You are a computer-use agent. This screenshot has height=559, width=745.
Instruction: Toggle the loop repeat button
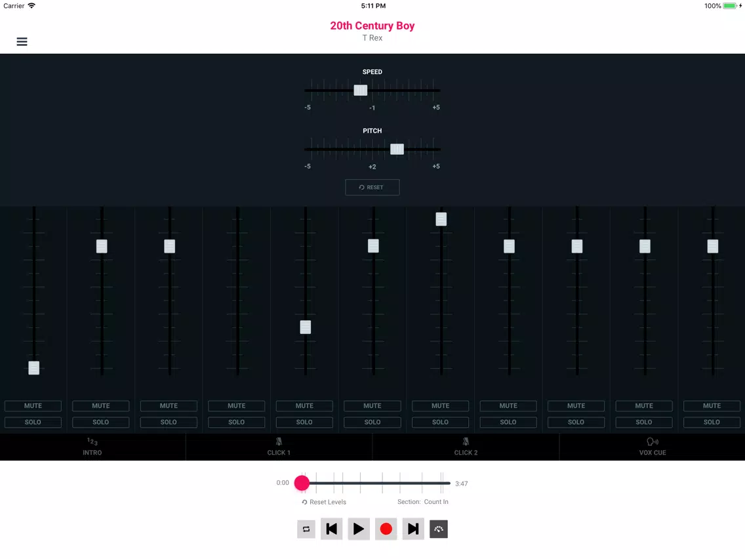[x=306, y=529]
